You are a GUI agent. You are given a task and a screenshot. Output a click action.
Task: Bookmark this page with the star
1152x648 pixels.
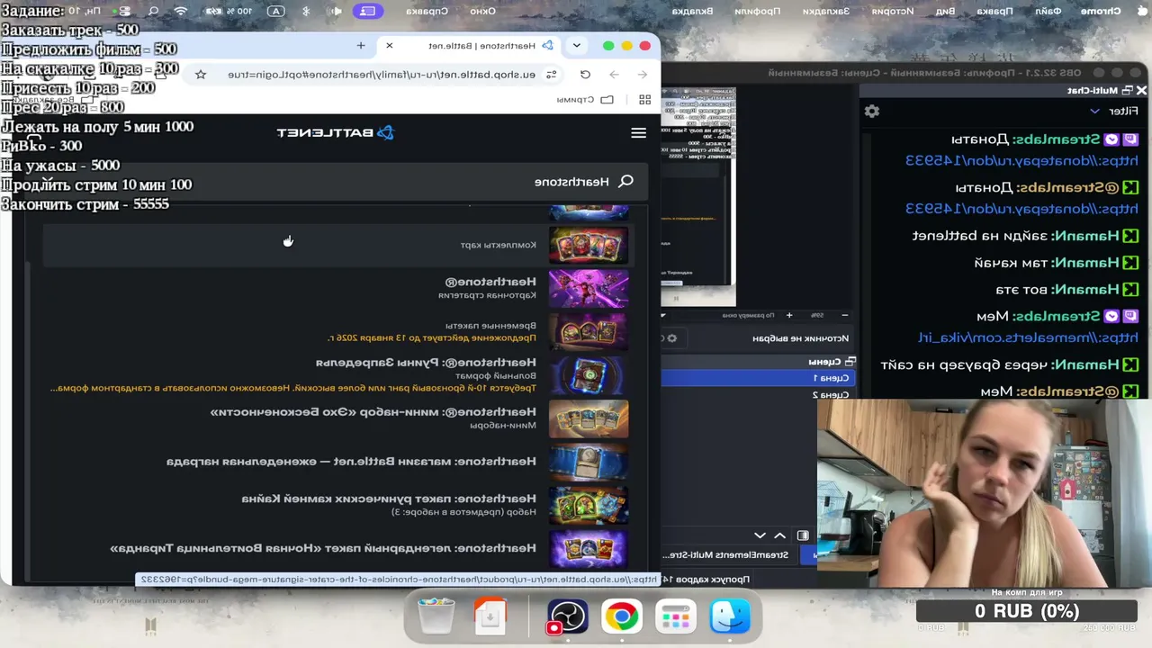[201, 75]
